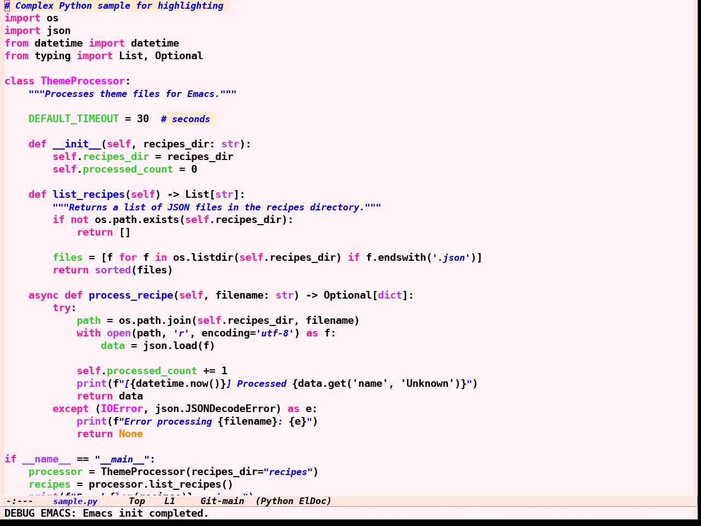Click the buffer status dashes in mode line
Image resolution: width=701 pixels, height=526 pixels.
coord(19,501)
